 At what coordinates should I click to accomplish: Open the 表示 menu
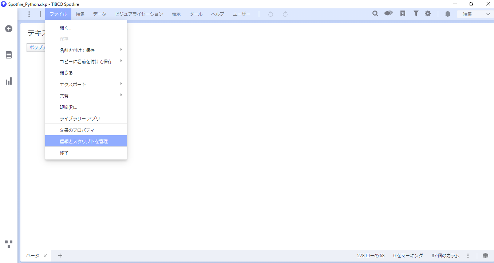pyautogui.click(x=176, y=14)
